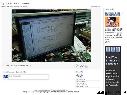Open the Create an Ad link
The height and width of the screenshot is (95, 127).
[109, 9]
